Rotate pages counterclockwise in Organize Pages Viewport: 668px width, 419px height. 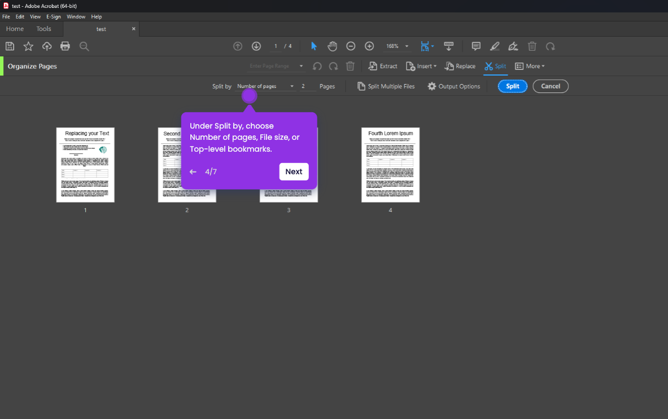pyautogui.click(x=317, y=67)
